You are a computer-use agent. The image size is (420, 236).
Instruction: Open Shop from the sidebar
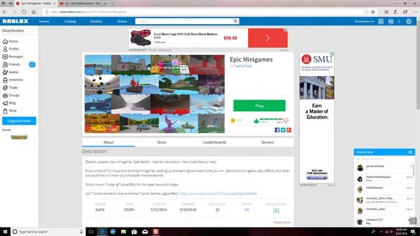coord(9,111)
